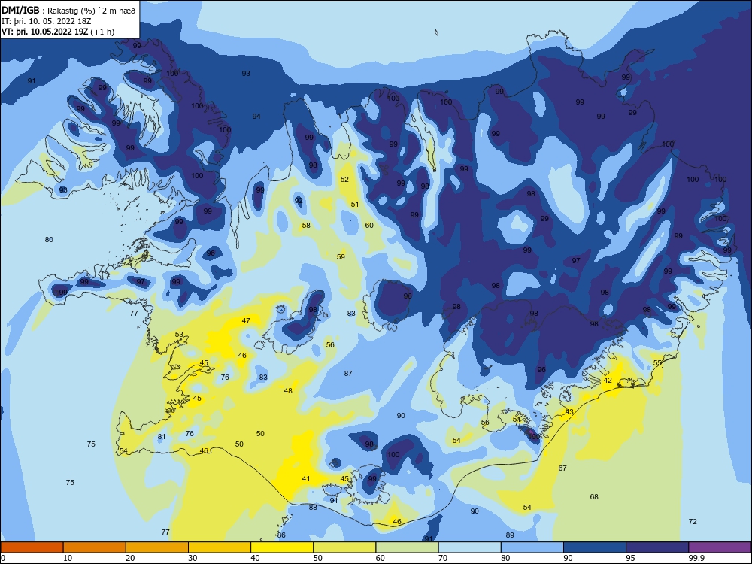The height and width of the screenshot is (564, 752).
Task: Click the '40' tick label on color scale
Action: [x=255, y=558]
